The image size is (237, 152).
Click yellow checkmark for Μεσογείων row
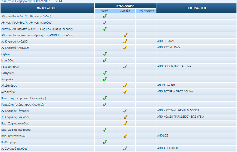125,92
